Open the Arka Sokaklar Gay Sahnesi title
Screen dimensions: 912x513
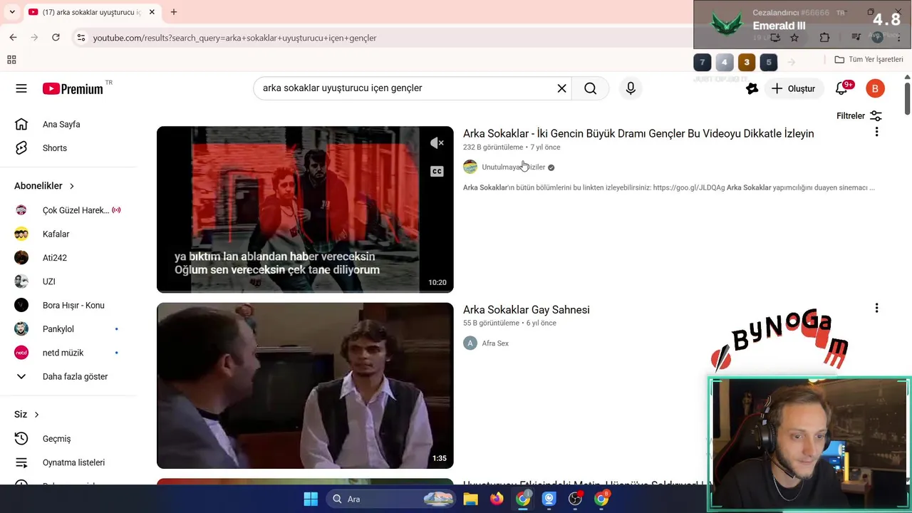click(527, 310)
